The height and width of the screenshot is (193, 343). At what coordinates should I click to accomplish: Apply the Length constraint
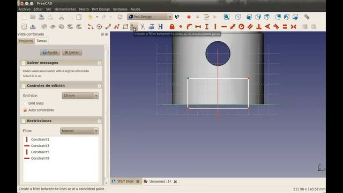[233, 27]
